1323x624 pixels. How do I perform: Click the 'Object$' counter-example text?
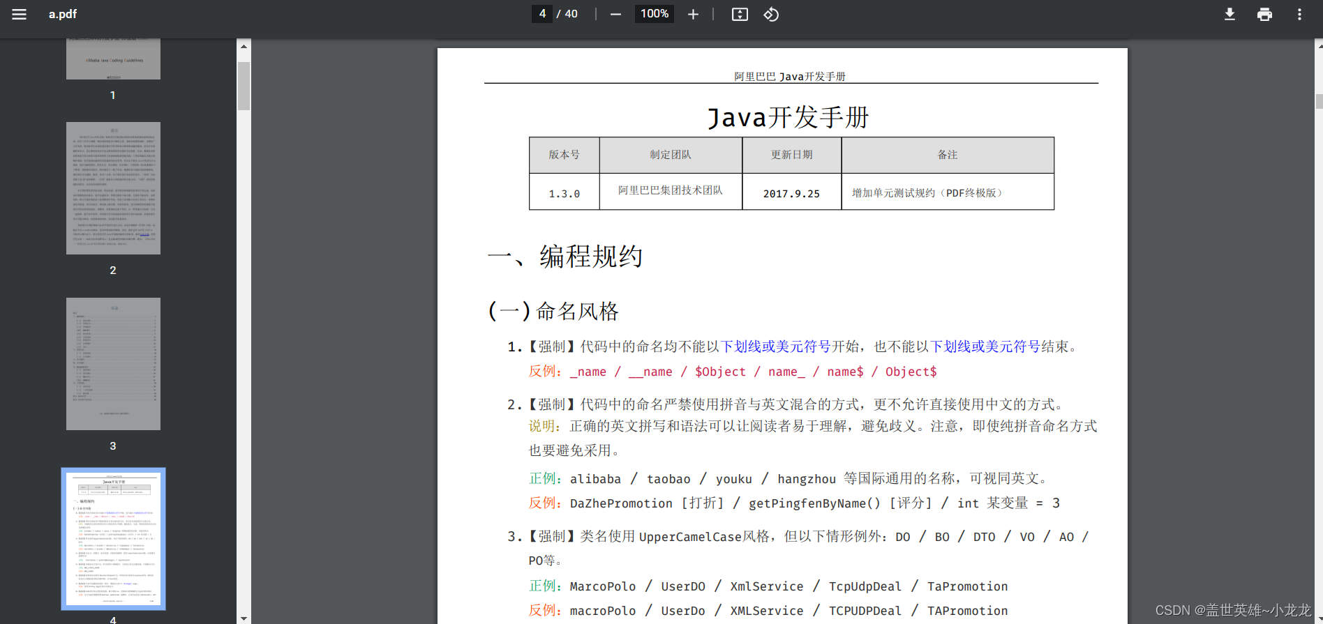tap(911, 372)
